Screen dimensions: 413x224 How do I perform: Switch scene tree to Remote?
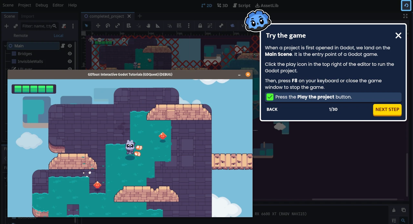[x=21, y=36]
